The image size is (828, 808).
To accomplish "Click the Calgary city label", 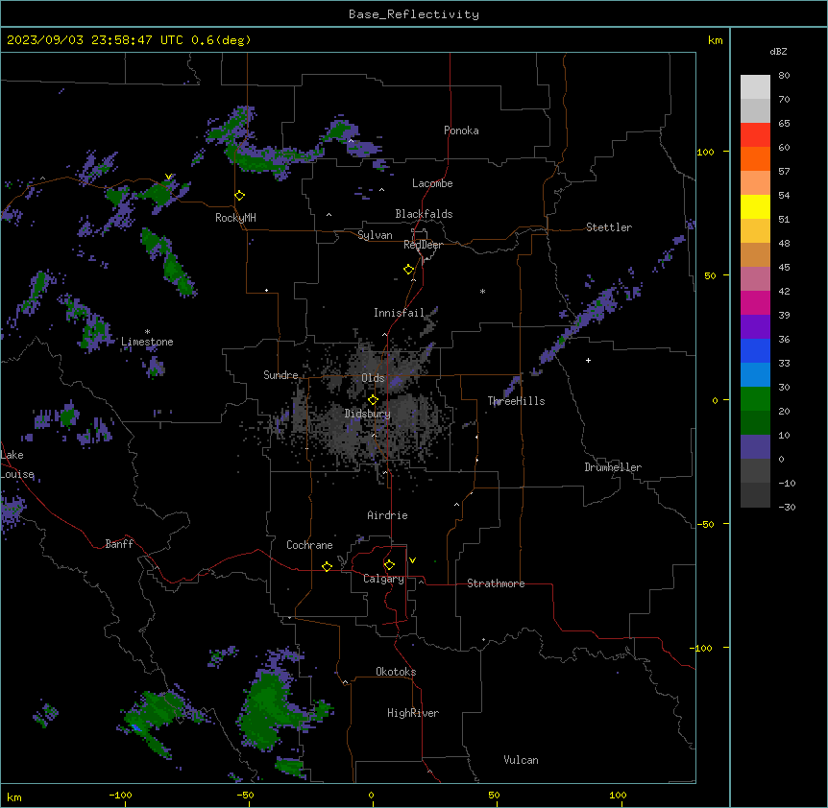I will 383,579.
